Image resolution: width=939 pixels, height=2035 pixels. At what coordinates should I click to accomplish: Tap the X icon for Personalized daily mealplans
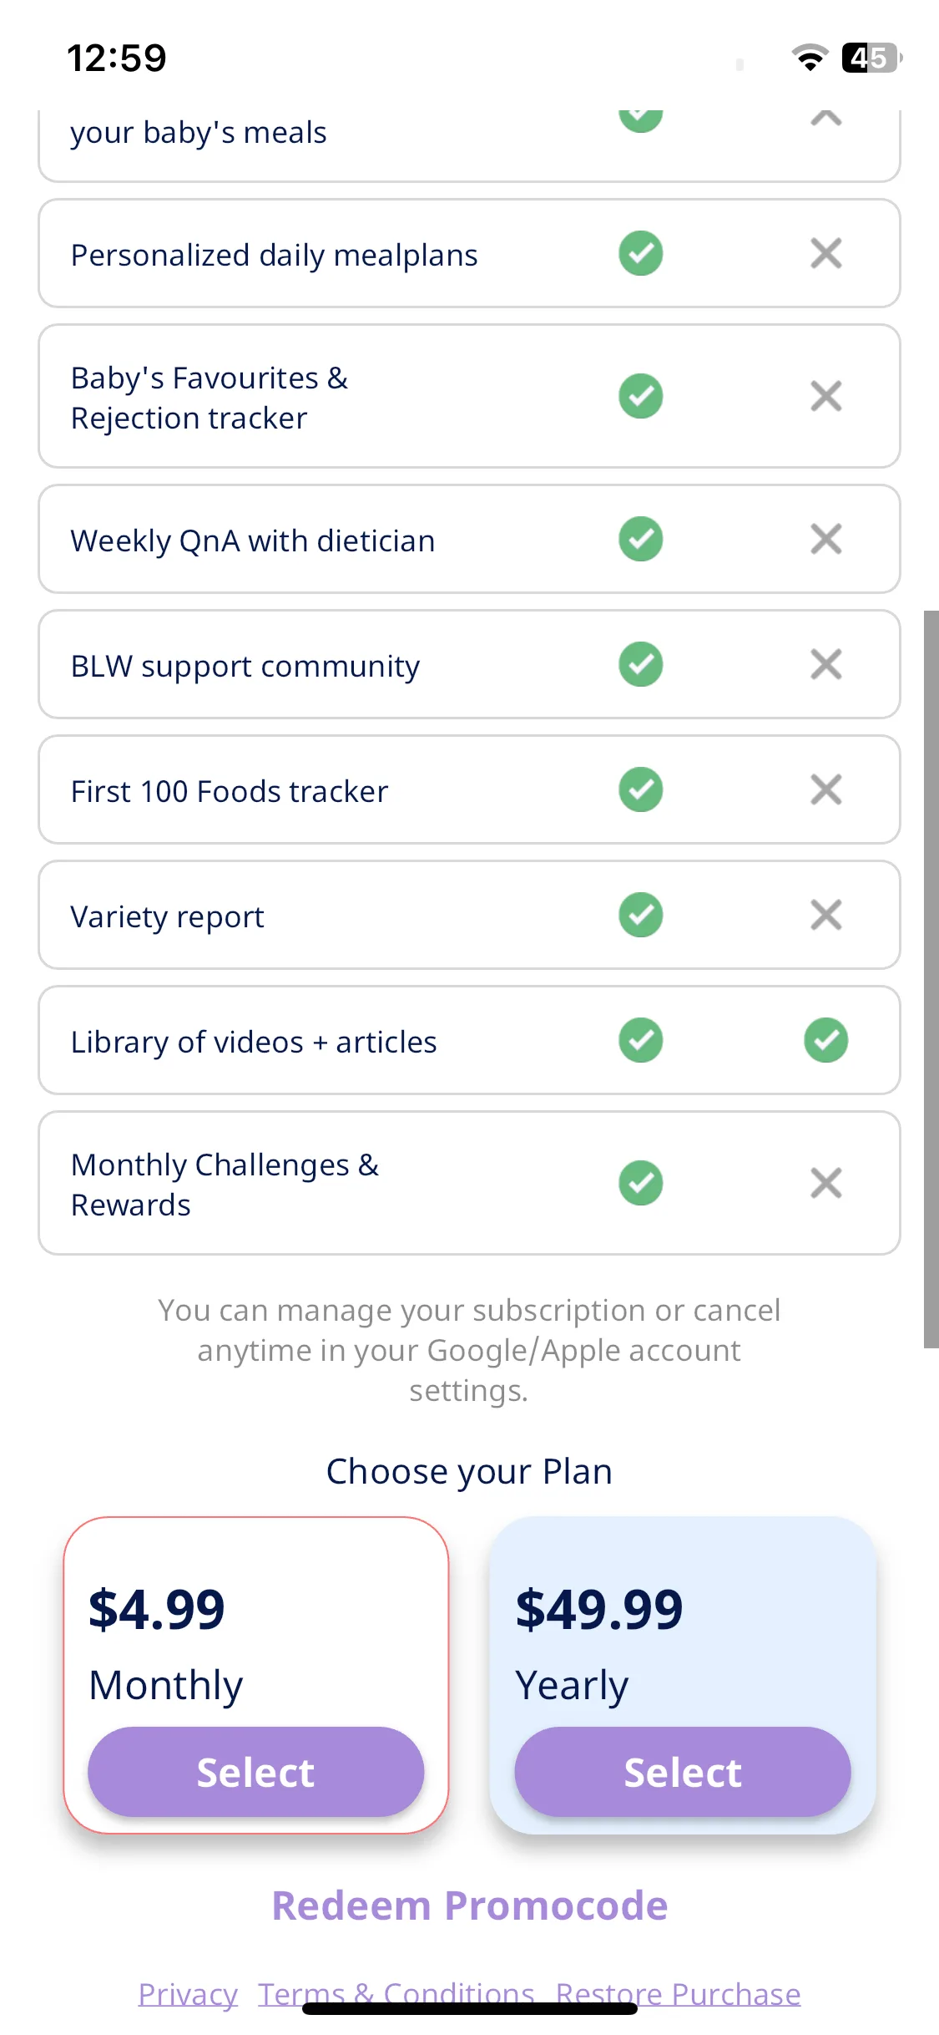click(x=825, y=253)
